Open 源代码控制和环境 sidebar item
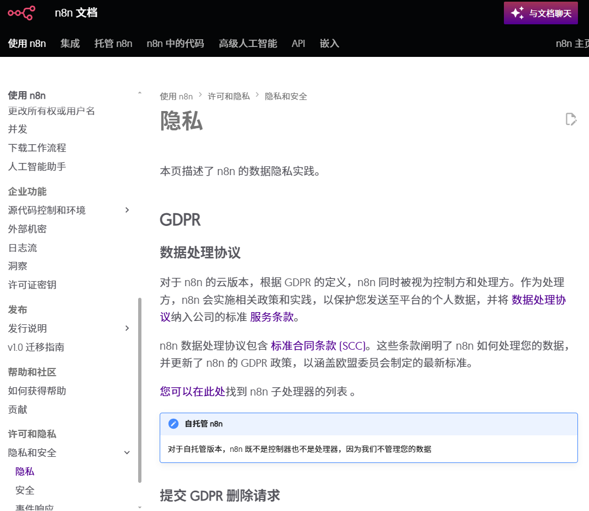The width and height of the screenshot is (589, 511). click(x=46, y=210)
